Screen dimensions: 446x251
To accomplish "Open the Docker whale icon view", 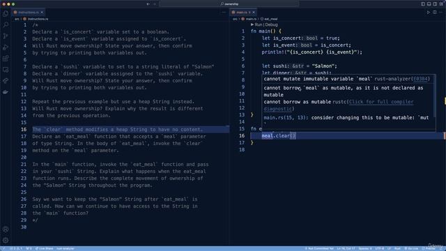I will [6, 92].
